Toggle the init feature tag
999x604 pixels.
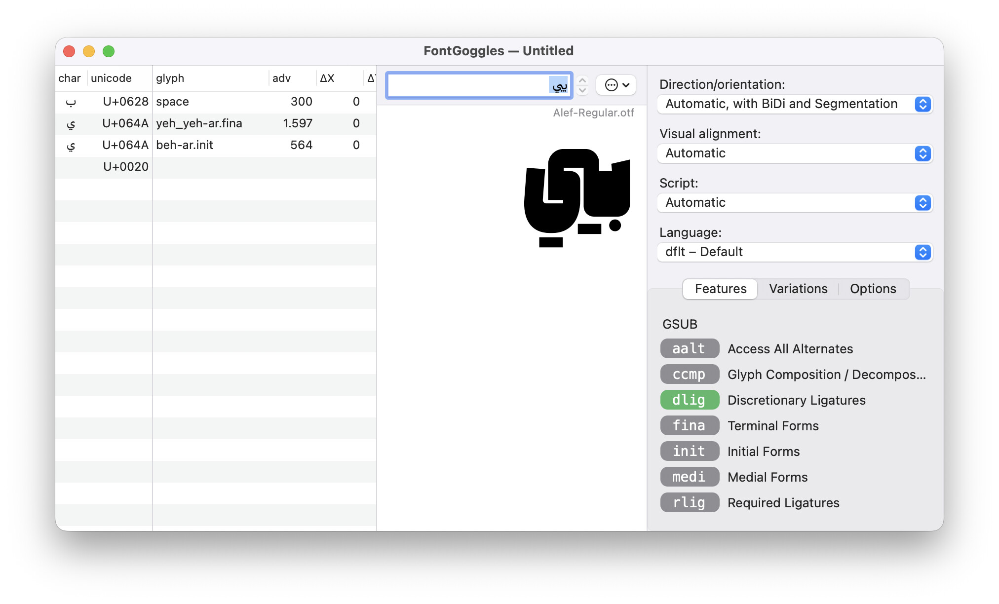coord(689,451)
